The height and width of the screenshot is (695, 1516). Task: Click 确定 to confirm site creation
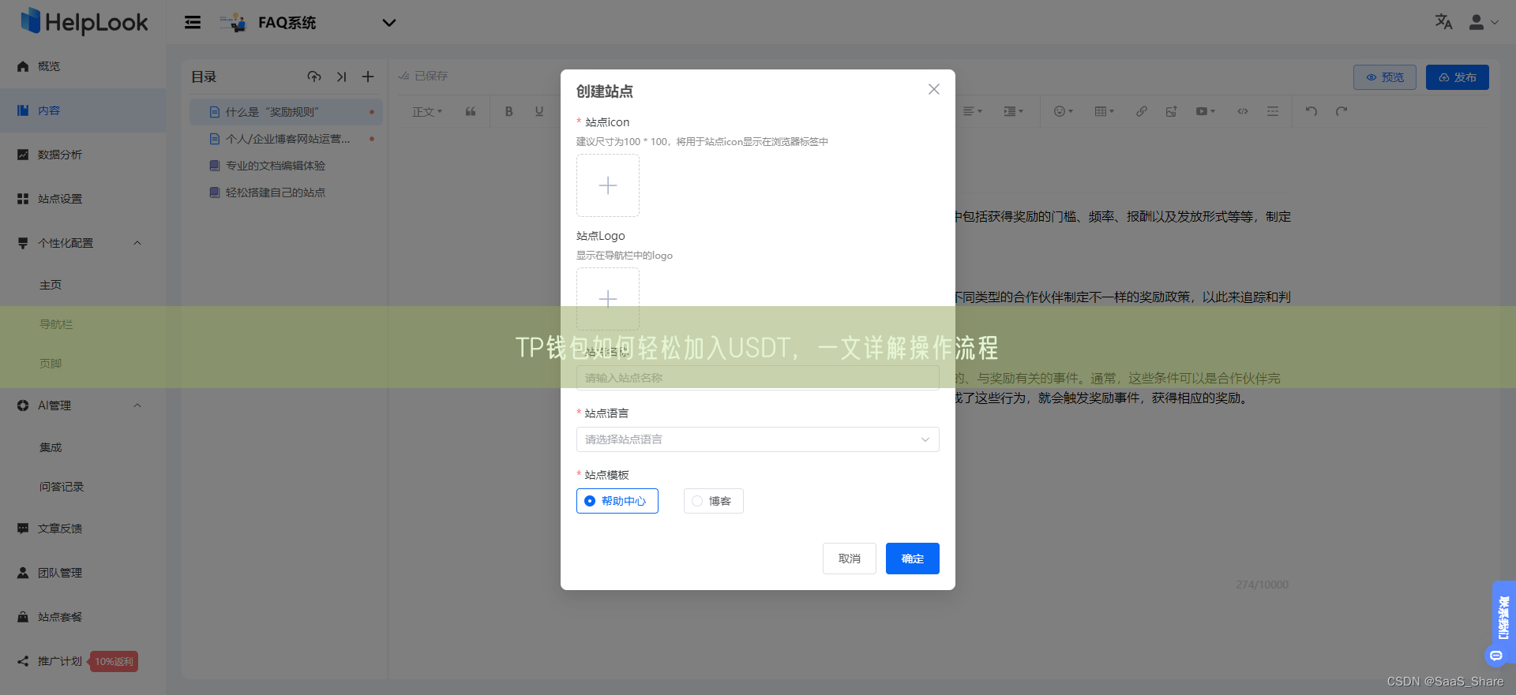[913, 559]
